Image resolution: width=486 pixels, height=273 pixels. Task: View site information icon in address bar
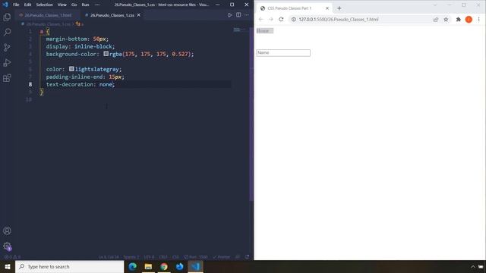(293, 19)
